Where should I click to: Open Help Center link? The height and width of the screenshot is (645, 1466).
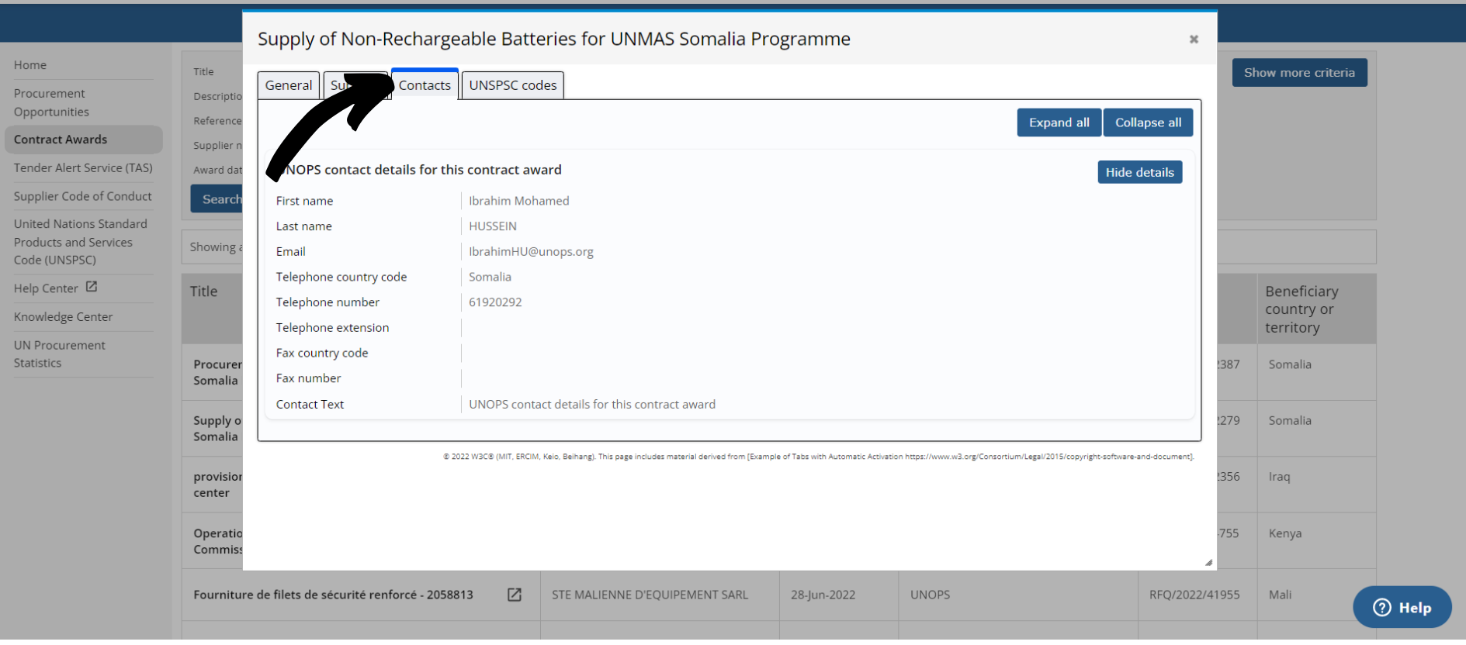point(46,288)
